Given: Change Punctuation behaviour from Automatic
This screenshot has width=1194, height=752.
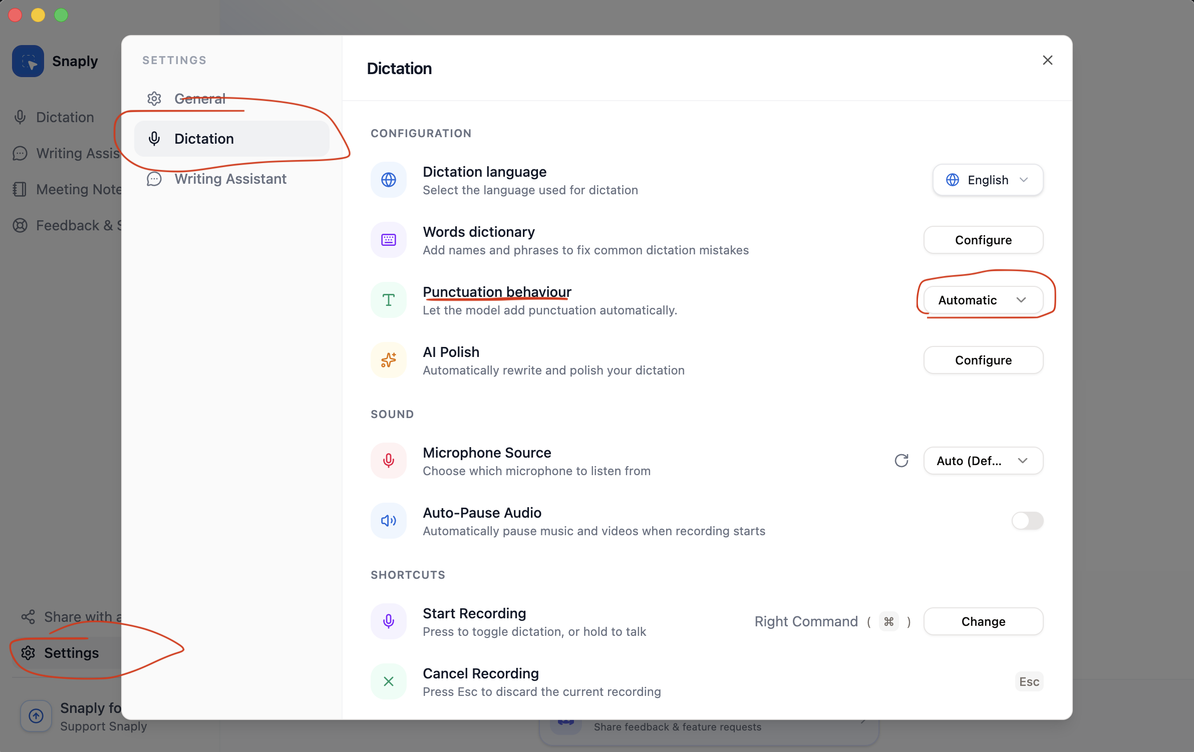Looking at the screenshot, I should (x=983, y=300).
